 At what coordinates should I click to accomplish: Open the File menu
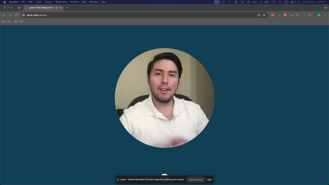23,2
